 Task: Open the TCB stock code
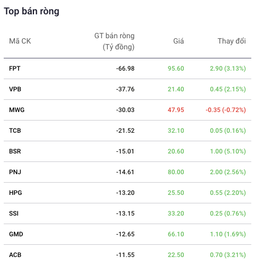pyautogui.click(x=15, y=131)
